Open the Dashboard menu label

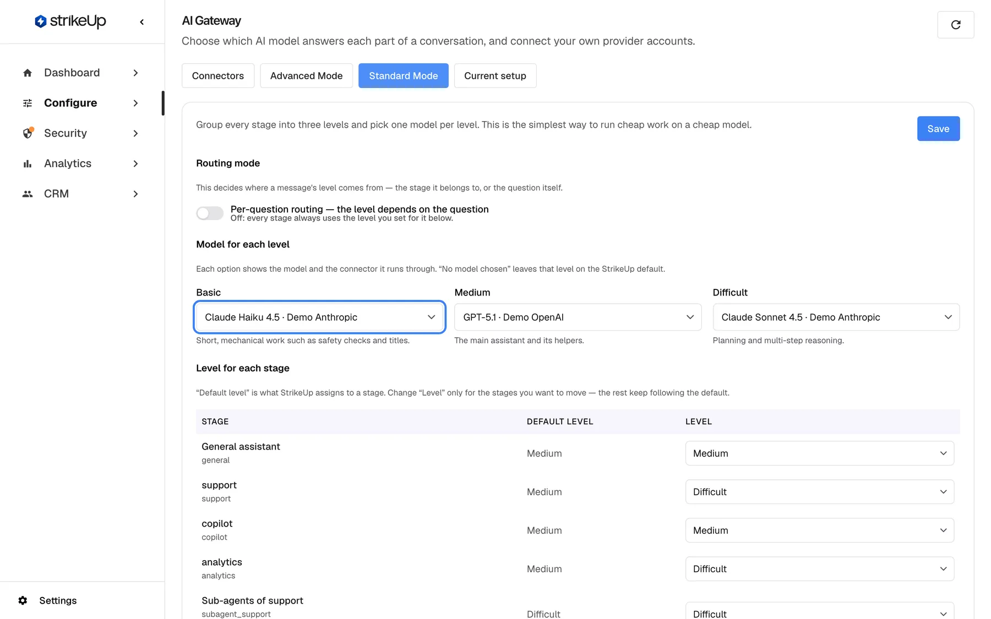coord(72,73)
